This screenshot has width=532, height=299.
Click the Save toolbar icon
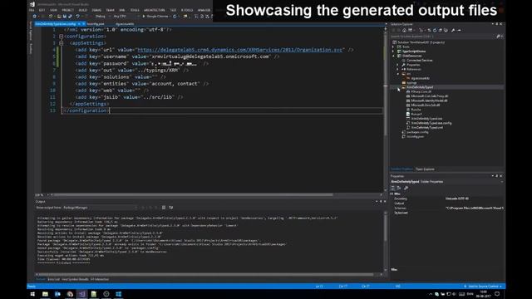(x=65, y=17)
